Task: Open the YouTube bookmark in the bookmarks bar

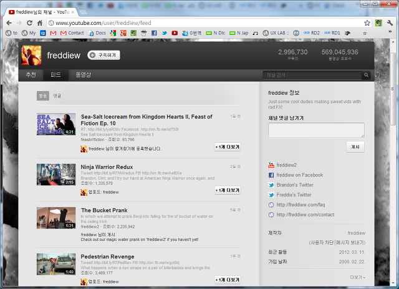Action: [175, 33]
